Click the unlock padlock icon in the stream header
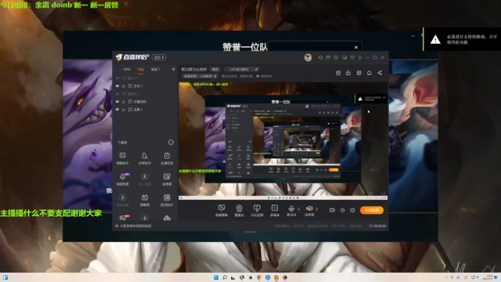This screenshot has height=282, width=501. coord(348,73)
